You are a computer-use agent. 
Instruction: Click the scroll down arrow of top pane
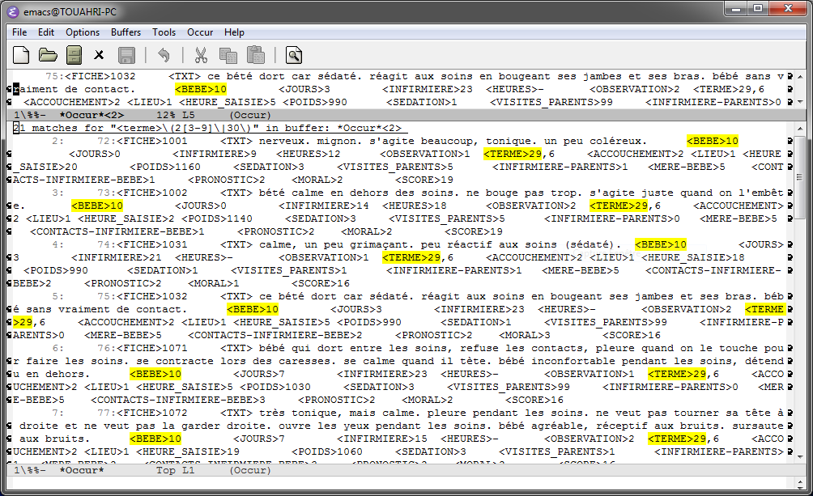pos(800,102)
